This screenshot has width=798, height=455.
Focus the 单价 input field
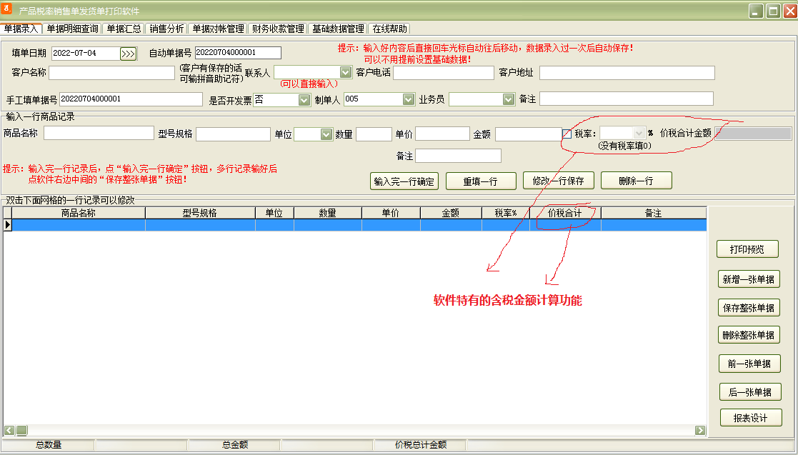coord(442,134)
